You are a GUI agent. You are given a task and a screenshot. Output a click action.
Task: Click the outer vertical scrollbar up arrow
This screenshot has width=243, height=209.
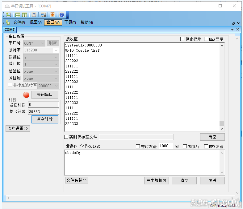[237, 38]
